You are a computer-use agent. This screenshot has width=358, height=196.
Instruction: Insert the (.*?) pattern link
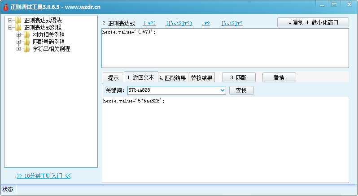(149, 23)
